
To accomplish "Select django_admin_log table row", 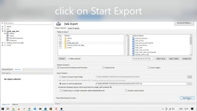I will pos(142,55).
